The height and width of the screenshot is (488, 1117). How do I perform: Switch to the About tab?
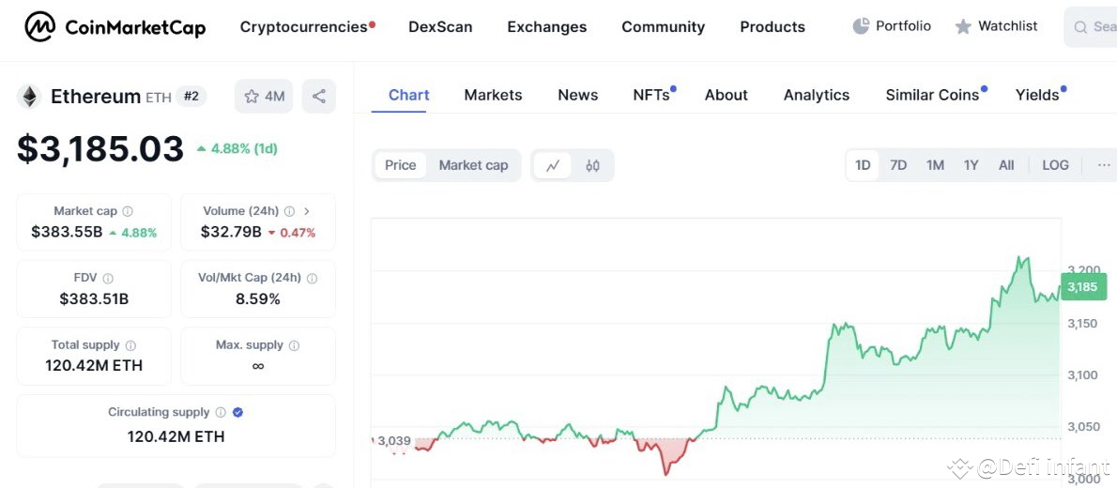[x=726, y=96]
